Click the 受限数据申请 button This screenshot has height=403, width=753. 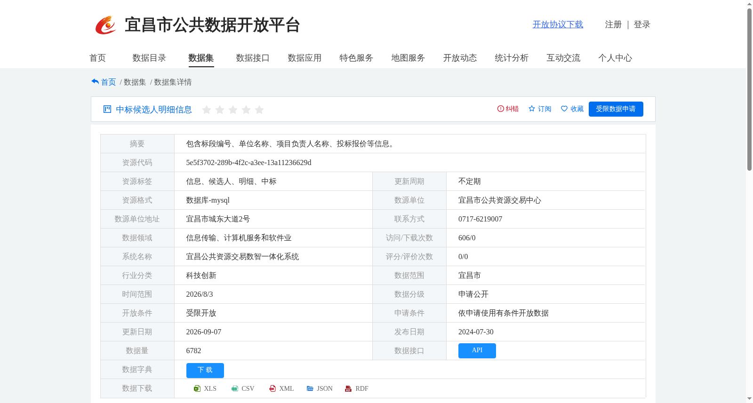coord(616,109)
